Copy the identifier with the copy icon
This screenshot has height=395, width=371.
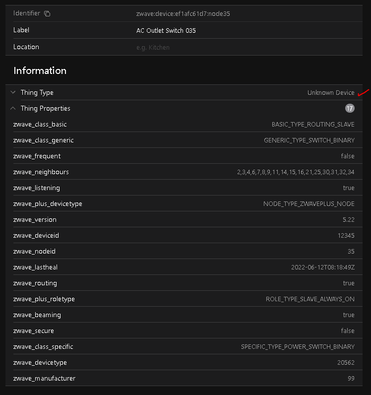[47, 14]
